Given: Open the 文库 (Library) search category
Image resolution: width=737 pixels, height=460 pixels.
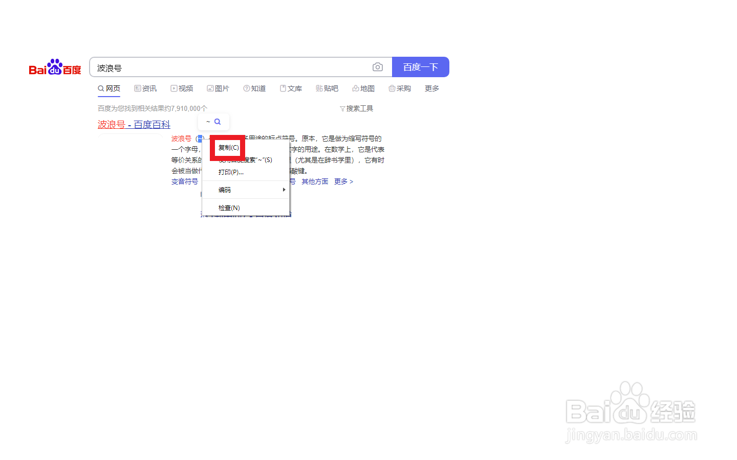Looking at the screenshot, I should (291, 88).
